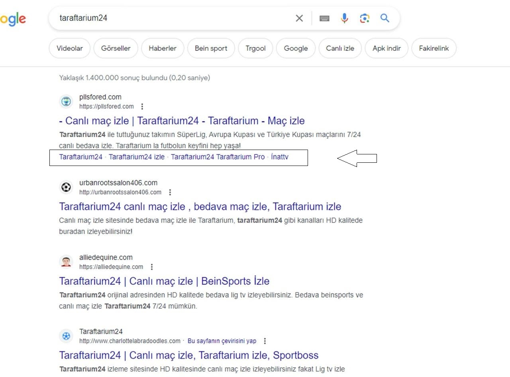Click the http://urbanrootssalon406.com URL text
This screenshot has height=377, width=510.
120,192
